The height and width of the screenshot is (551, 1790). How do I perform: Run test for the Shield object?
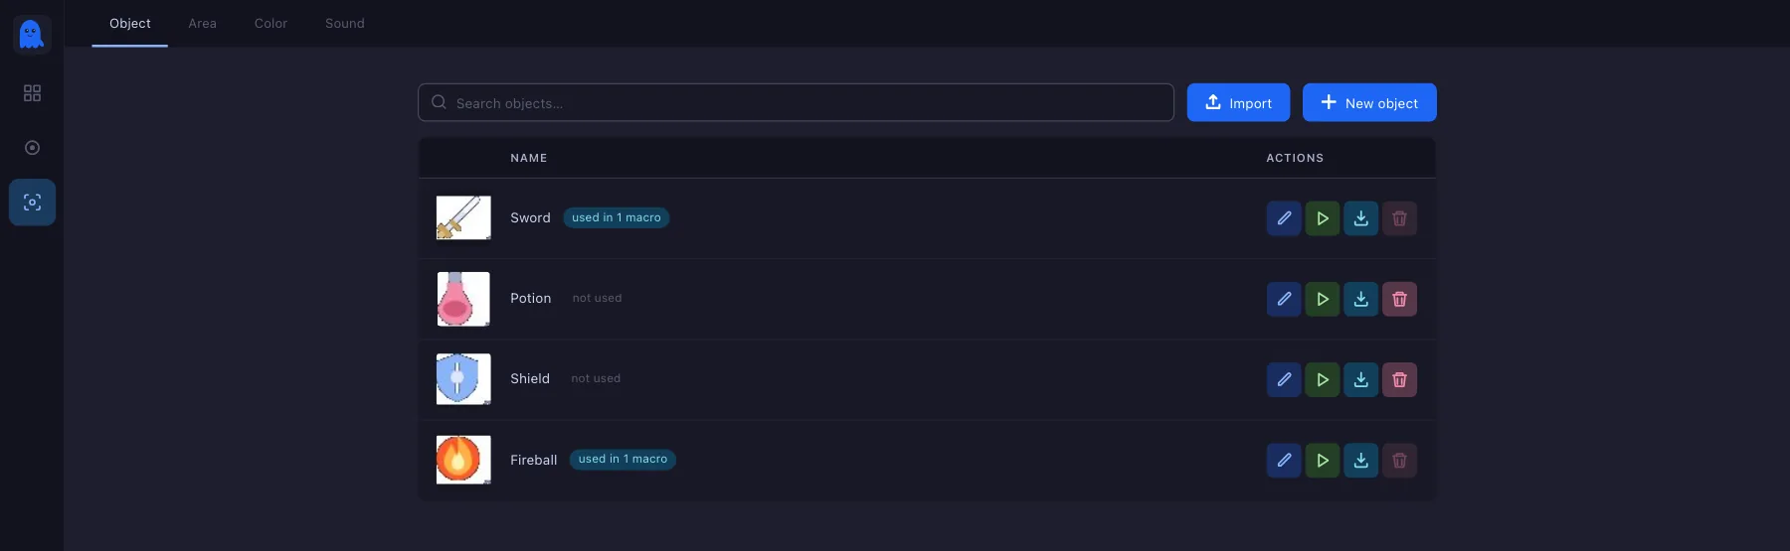(x=1323, y=379)
